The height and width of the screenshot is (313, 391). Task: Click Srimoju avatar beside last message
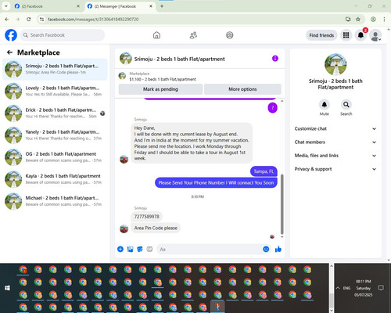(124, 228)
